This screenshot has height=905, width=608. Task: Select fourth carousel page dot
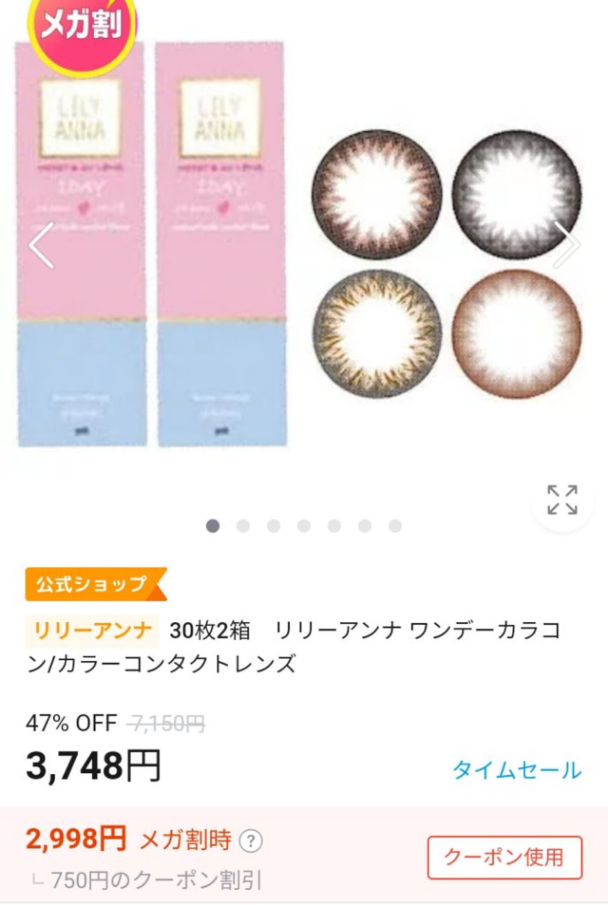304,526
